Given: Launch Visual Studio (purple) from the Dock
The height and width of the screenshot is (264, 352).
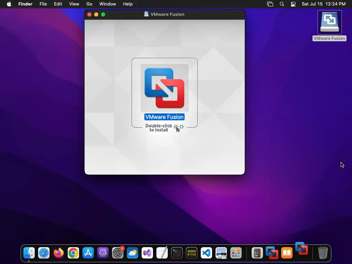Looking at the screenshot, I should (x=147, y=253).
